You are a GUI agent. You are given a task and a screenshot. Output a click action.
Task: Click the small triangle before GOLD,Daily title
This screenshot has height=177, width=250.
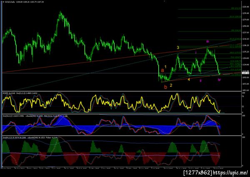click(3, 2)
